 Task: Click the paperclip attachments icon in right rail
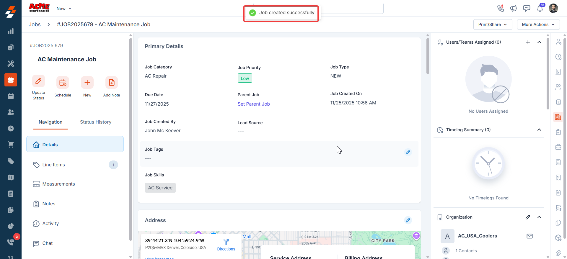(558, 253)
